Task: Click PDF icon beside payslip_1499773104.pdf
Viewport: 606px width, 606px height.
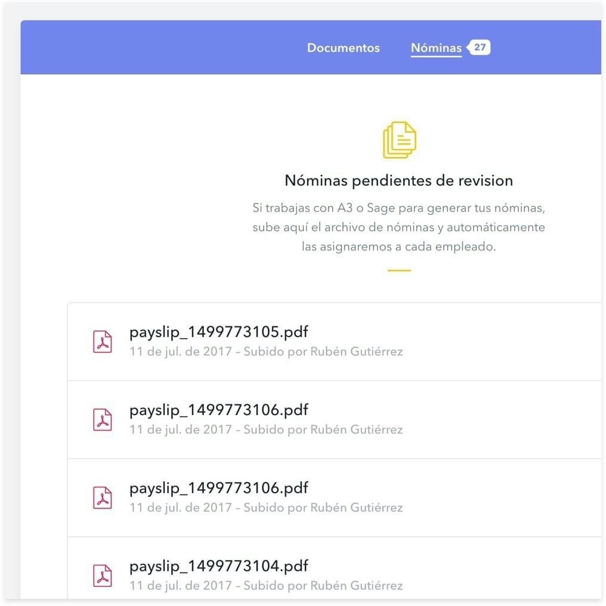Action: click(103, 576)
